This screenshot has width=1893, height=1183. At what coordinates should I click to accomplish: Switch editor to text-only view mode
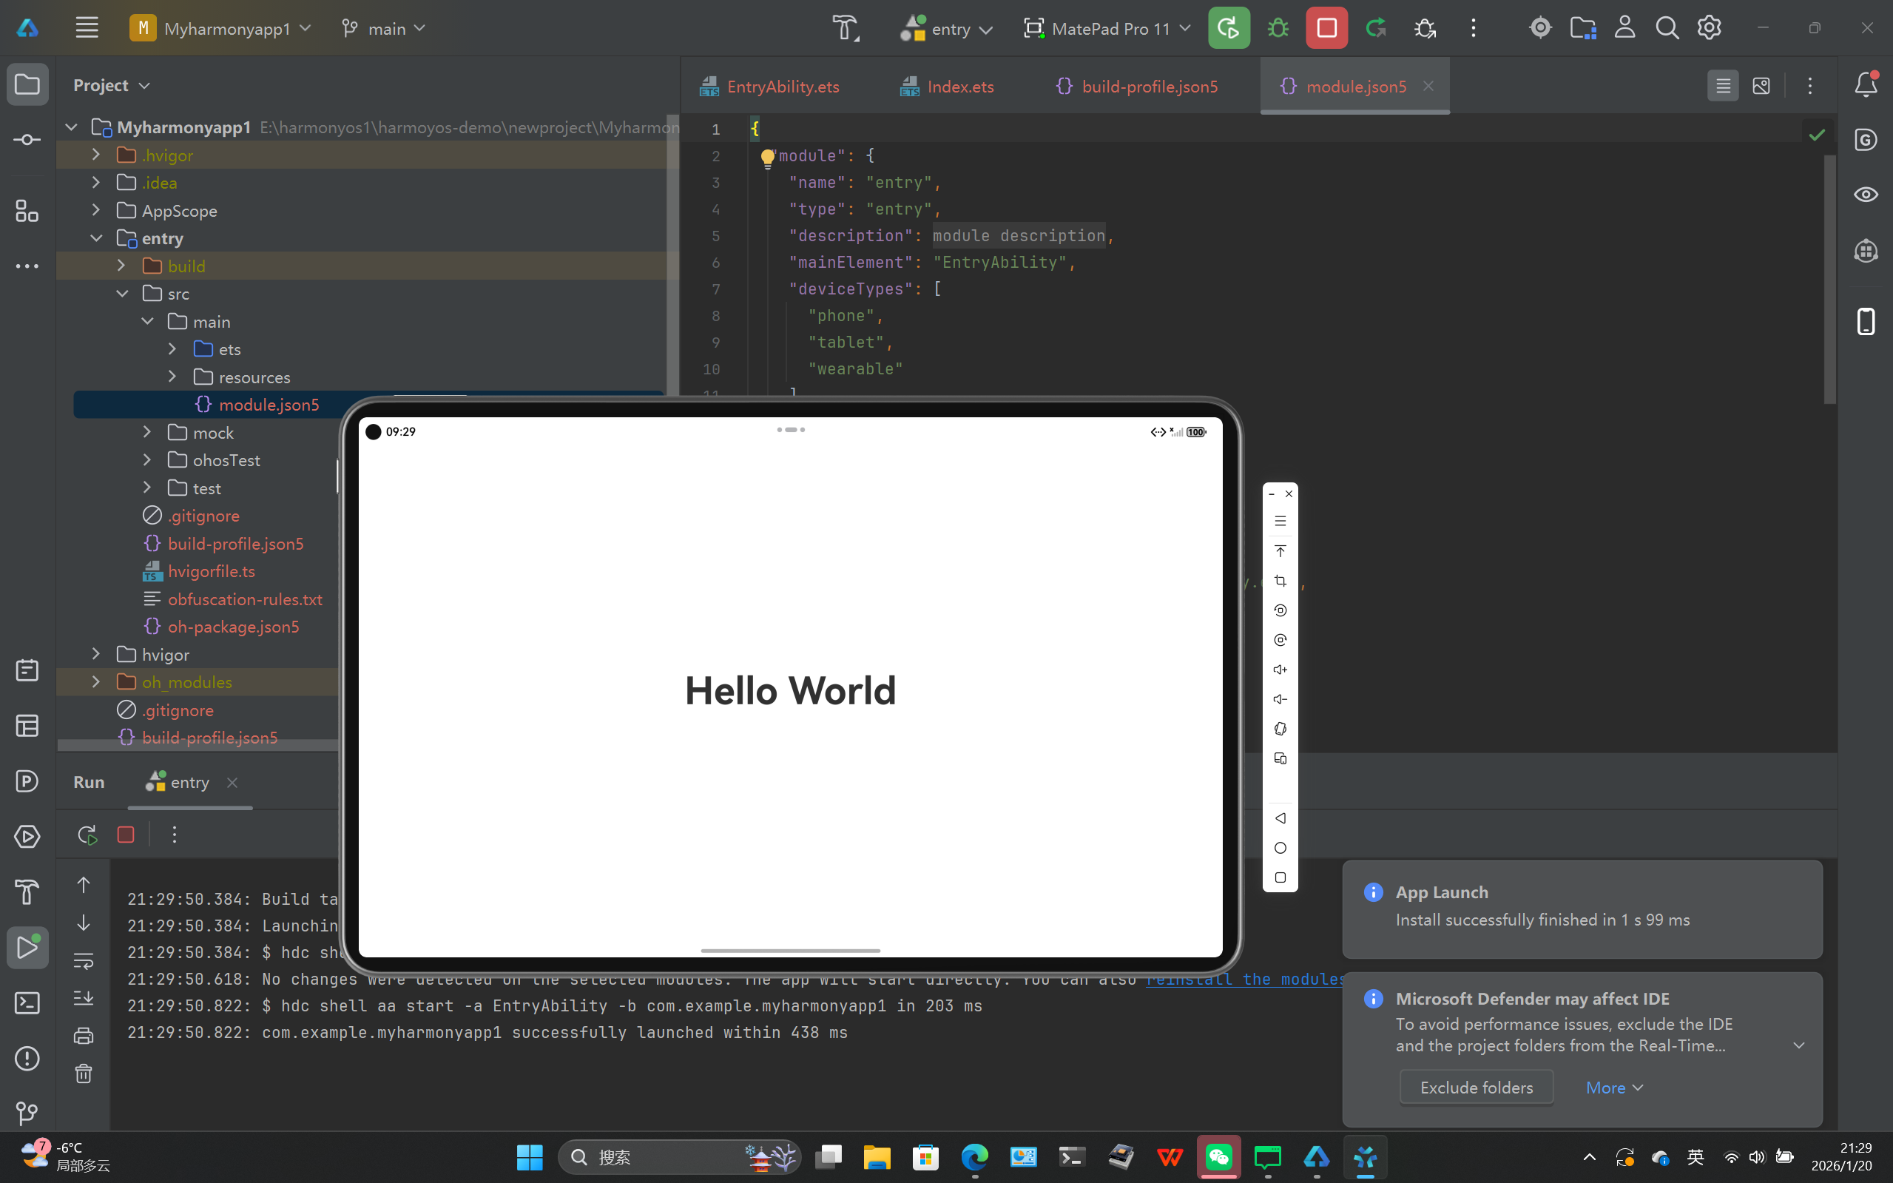point(1724,85)
